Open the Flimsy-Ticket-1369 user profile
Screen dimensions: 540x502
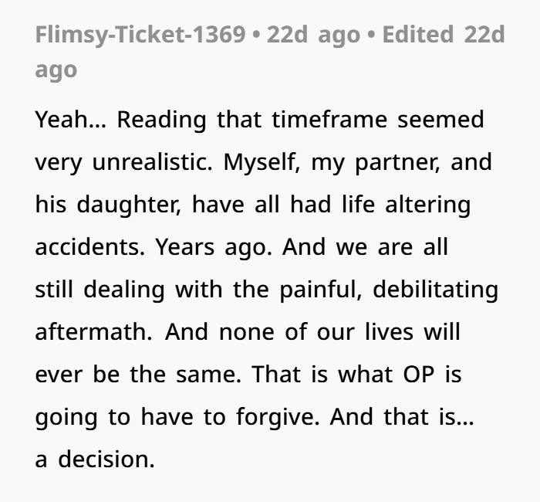pos(140,36)
